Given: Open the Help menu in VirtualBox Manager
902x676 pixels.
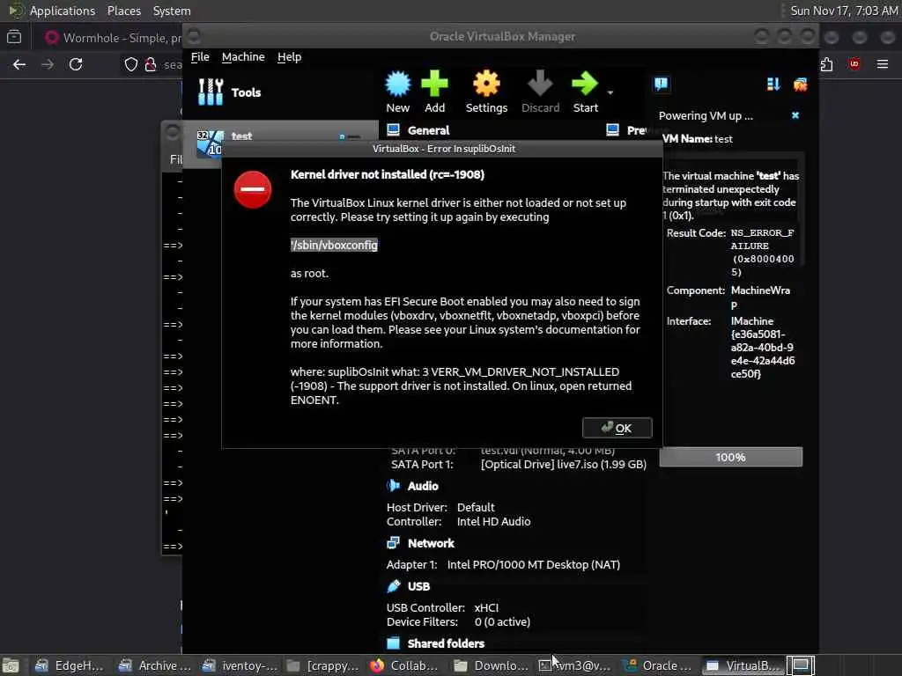Looking at the screenshot, I should coord(289,57).
